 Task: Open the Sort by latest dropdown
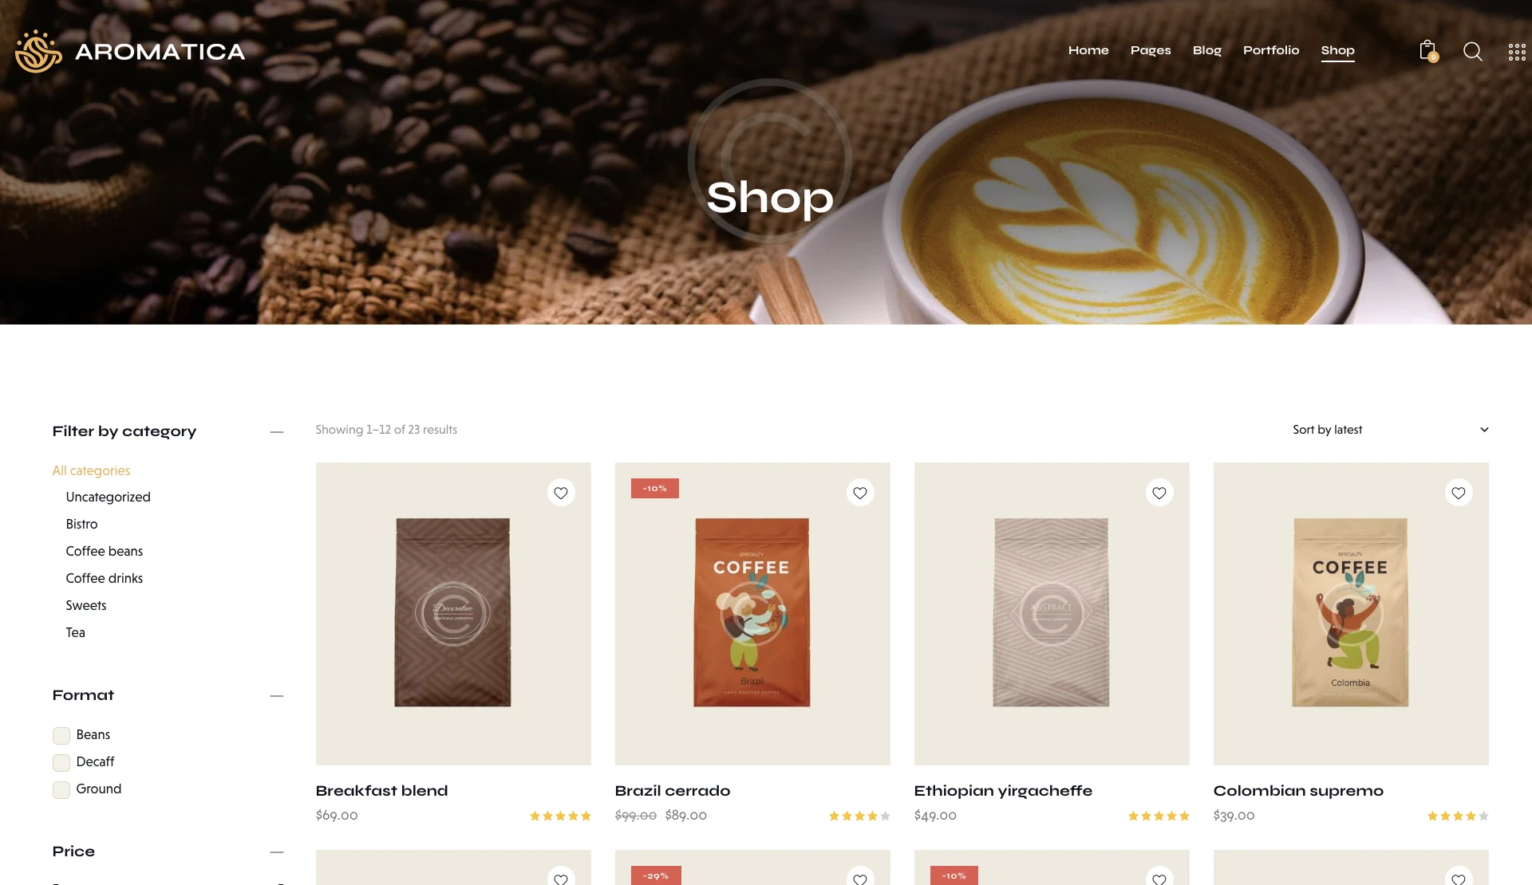tap(1390, 430)
